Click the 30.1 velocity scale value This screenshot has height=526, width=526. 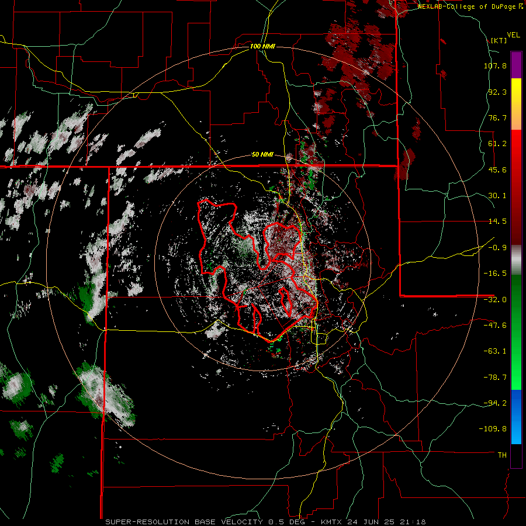click(497, 196)
